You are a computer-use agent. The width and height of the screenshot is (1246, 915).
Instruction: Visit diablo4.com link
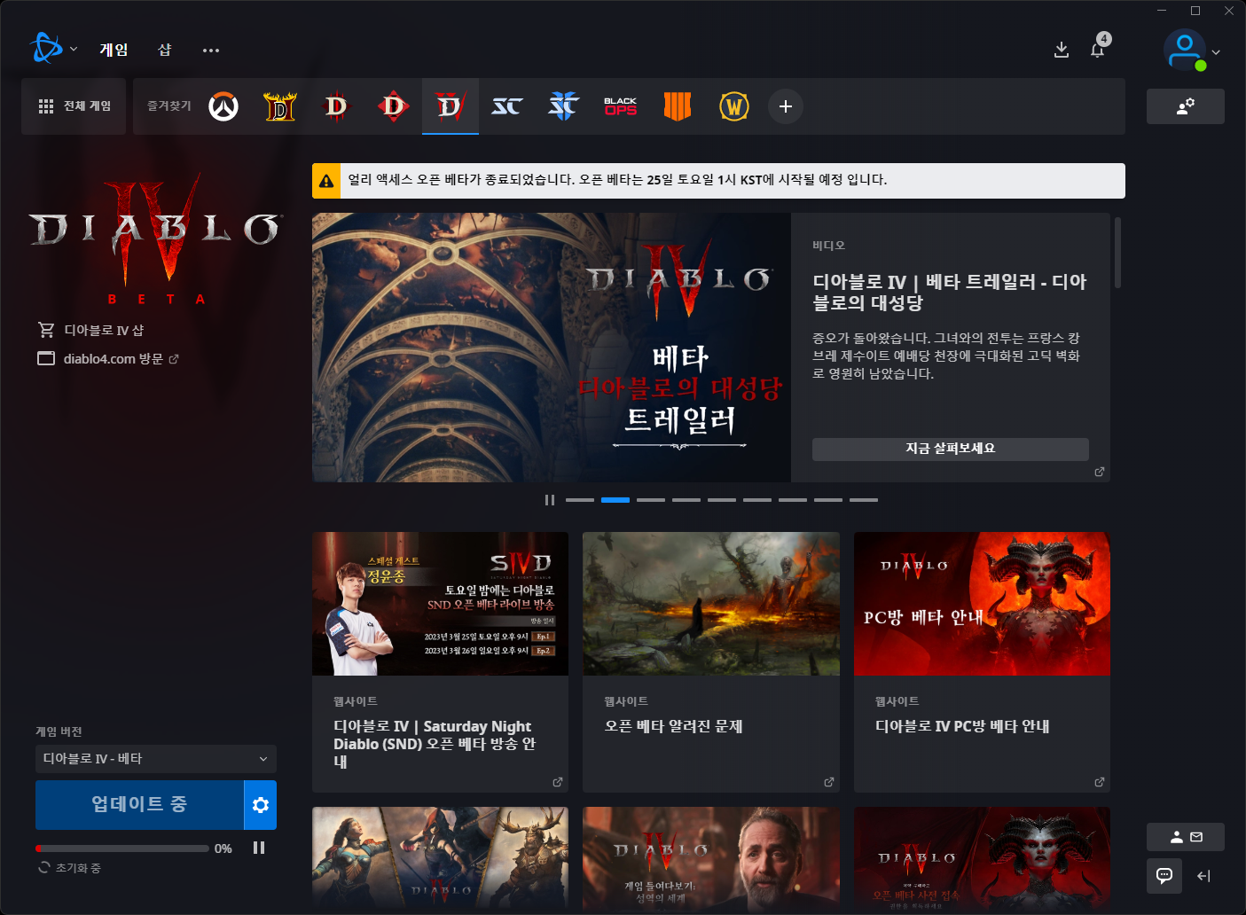coord(108,359)
